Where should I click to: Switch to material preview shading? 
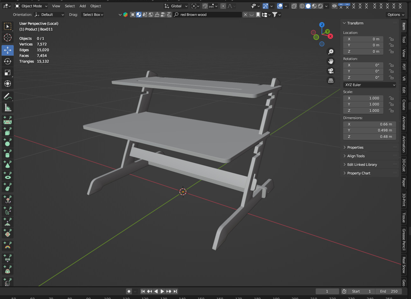click(x=314, y=6)
